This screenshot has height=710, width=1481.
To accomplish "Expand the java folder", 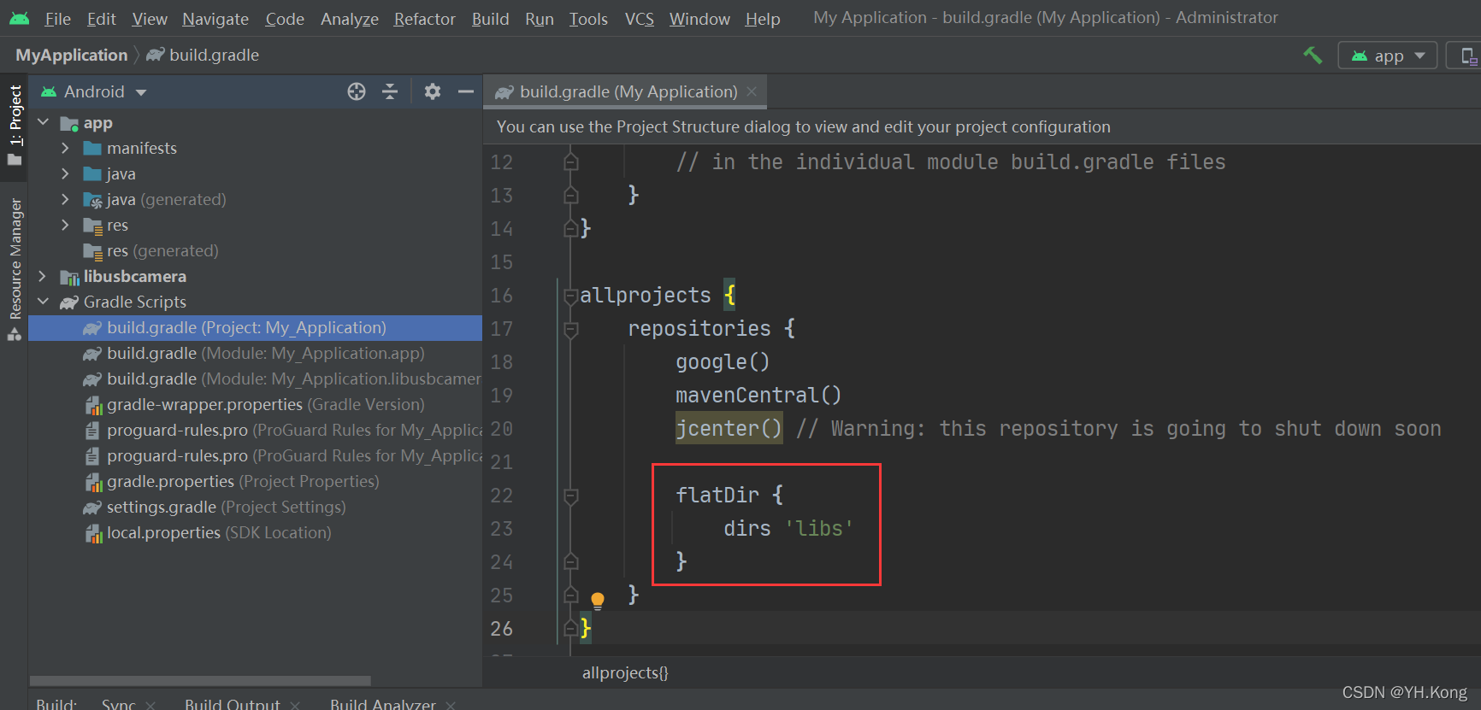I will pos(65,174).
